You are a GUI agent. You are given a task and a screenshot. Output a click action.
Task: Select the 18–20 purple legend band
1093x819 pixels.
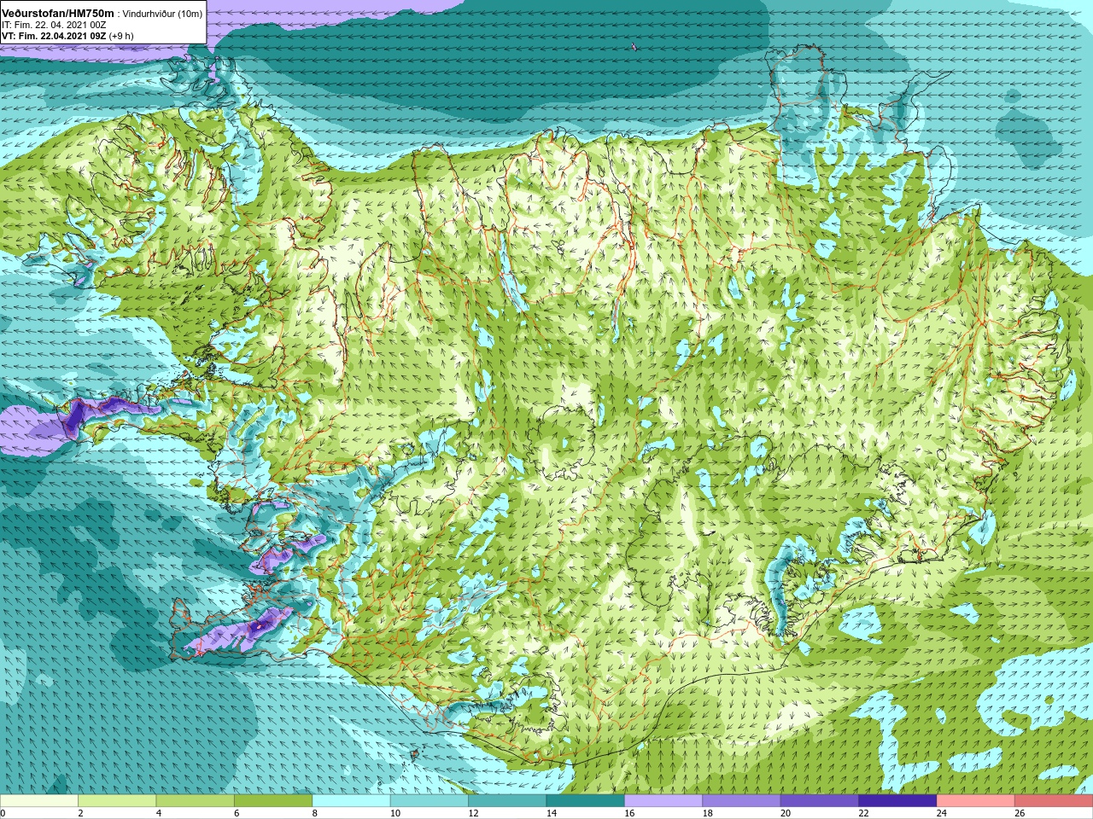[x=741, y=801]
